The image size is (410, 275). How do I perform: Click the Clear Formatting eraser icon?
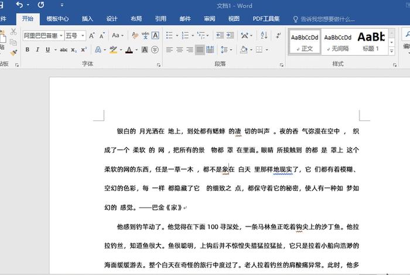(x=135, y=35)
